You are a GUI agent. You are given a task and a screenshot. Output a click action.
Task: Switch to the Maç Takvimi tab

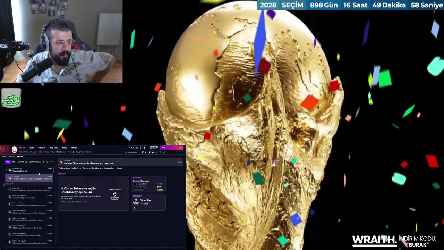click(61, 152)
